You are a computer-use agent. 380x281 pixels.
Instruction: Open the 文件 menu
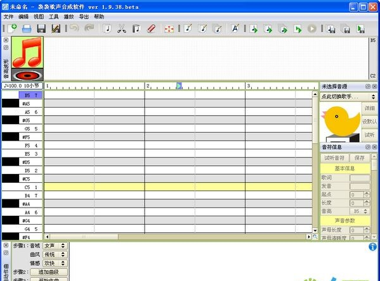pos(8,16)
